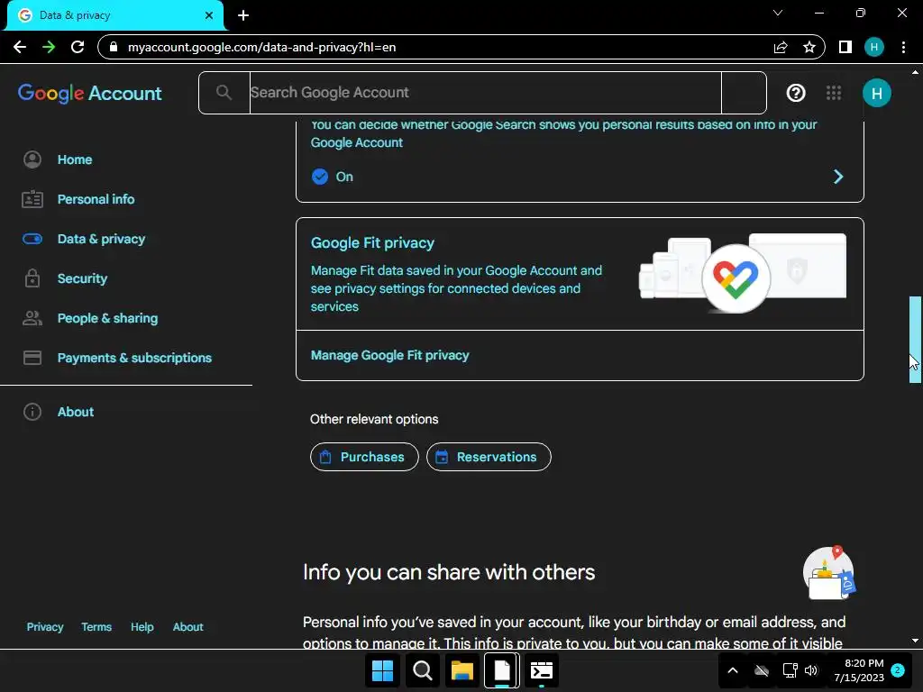The width and height of the screenshot is (923, 692).
Task: Go back in browser history
Action: click(20, 47)
